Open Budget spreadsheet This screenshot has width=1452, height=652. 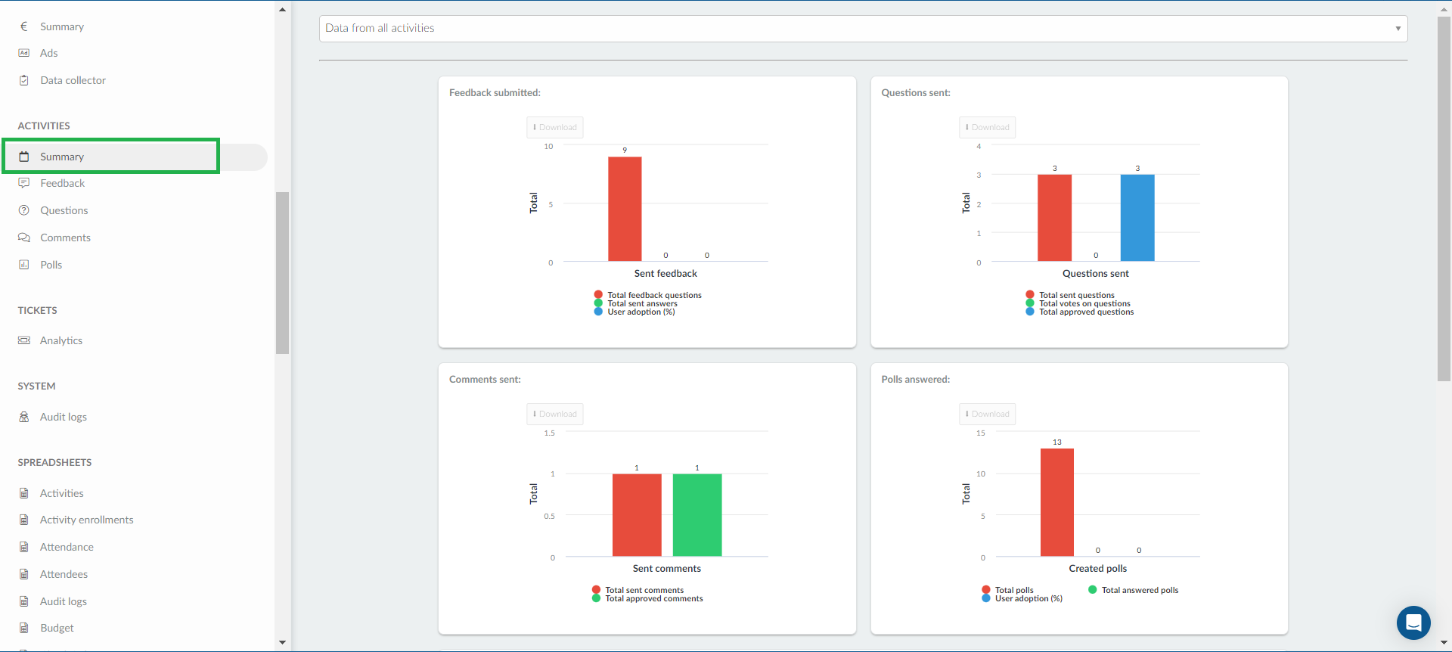[x=57, y=628]
